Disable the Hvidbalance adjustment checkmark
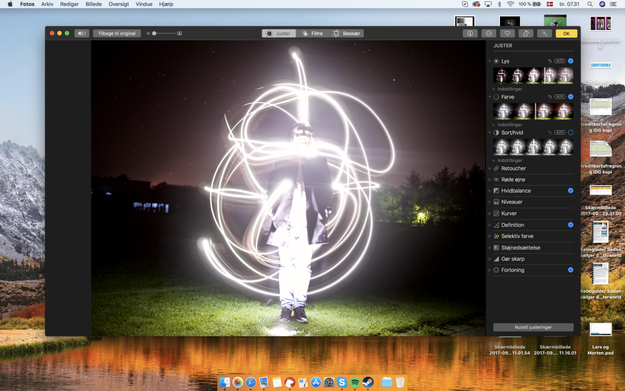 [x=570, y=191]
